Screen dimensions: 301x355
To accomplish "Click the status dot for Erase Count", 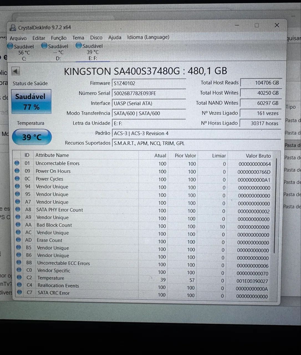I will point(18,240).
